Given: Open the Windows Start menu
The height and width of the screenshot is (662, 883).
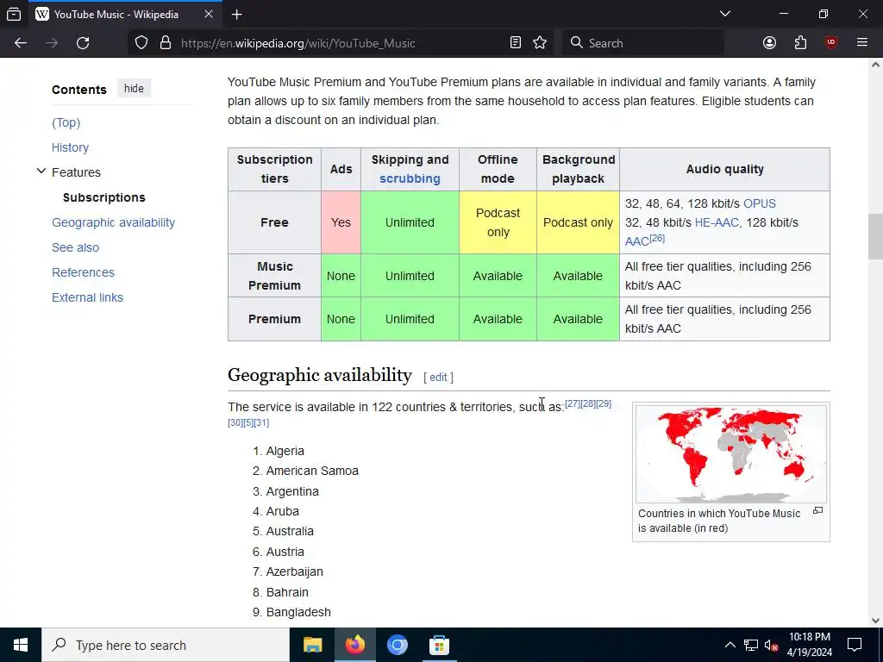Looking at the screenshot, I should click(21, 645).
